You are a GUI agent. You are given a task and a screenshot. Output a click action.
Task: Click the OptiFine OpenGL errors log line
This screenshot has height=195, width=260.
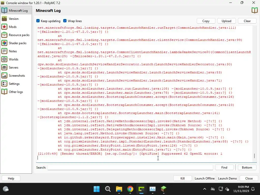click(x=130, y=154)
